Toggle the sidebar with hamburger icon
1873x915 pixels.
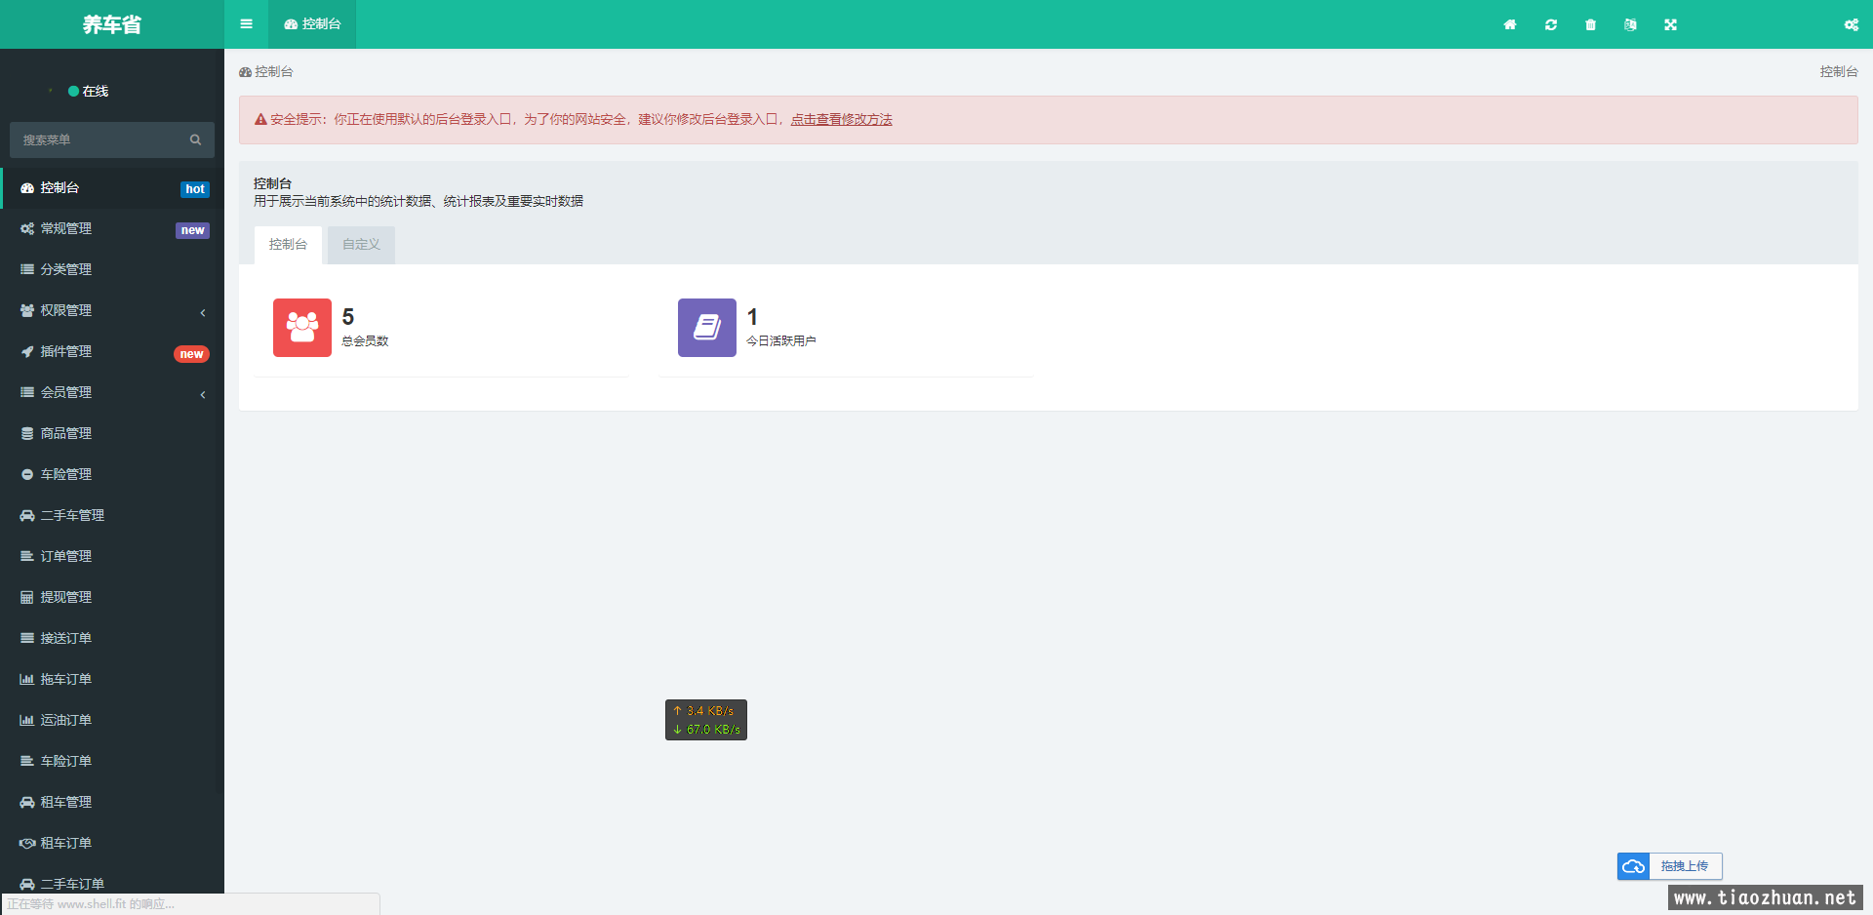[246, 24]
